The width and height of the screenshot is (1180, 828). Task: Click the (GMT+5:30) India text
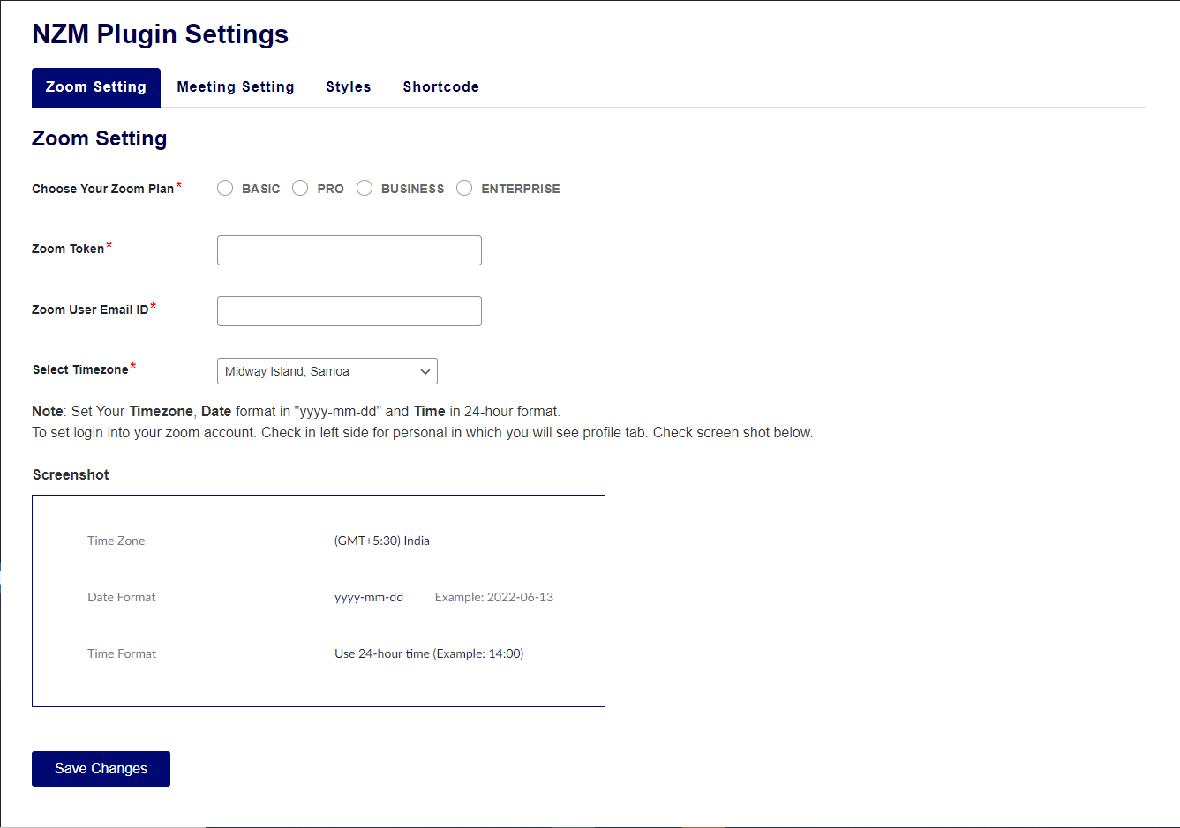pyautogui.click(x=382, y=541)
